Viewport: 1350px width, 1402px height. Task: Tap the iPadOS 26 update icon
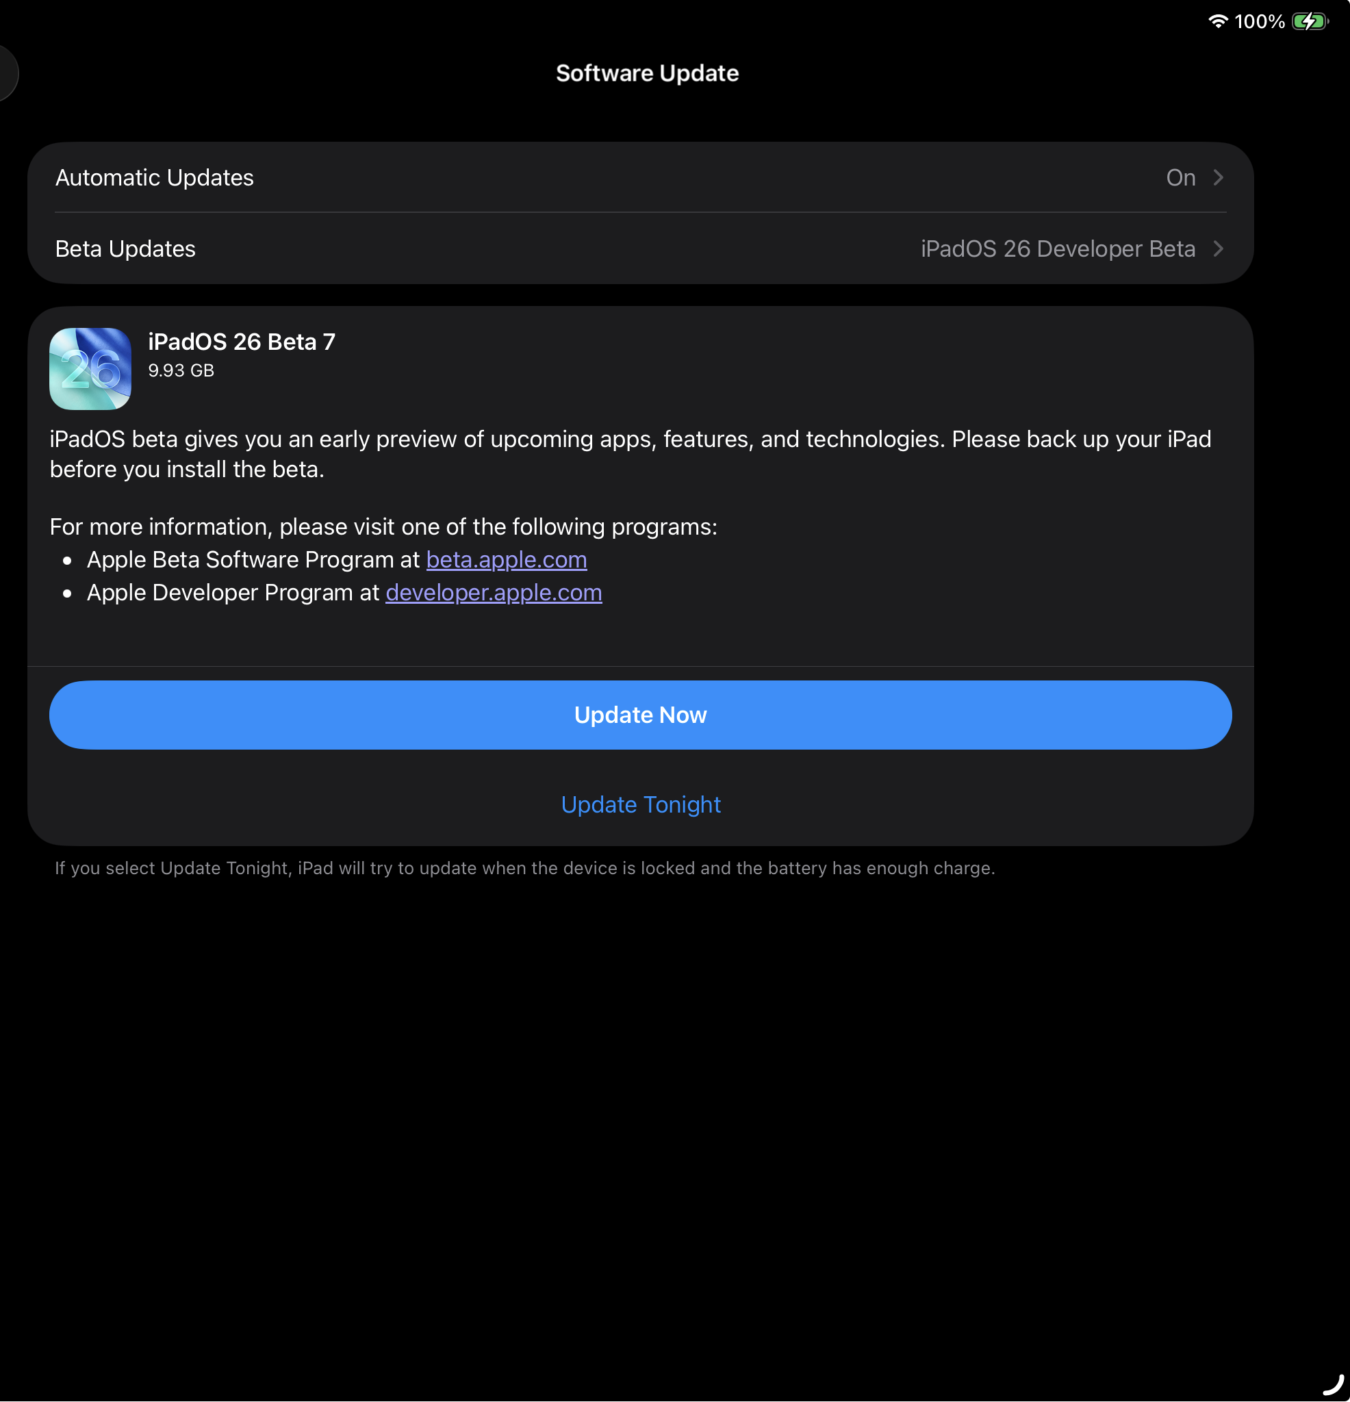tap(90, 369)
